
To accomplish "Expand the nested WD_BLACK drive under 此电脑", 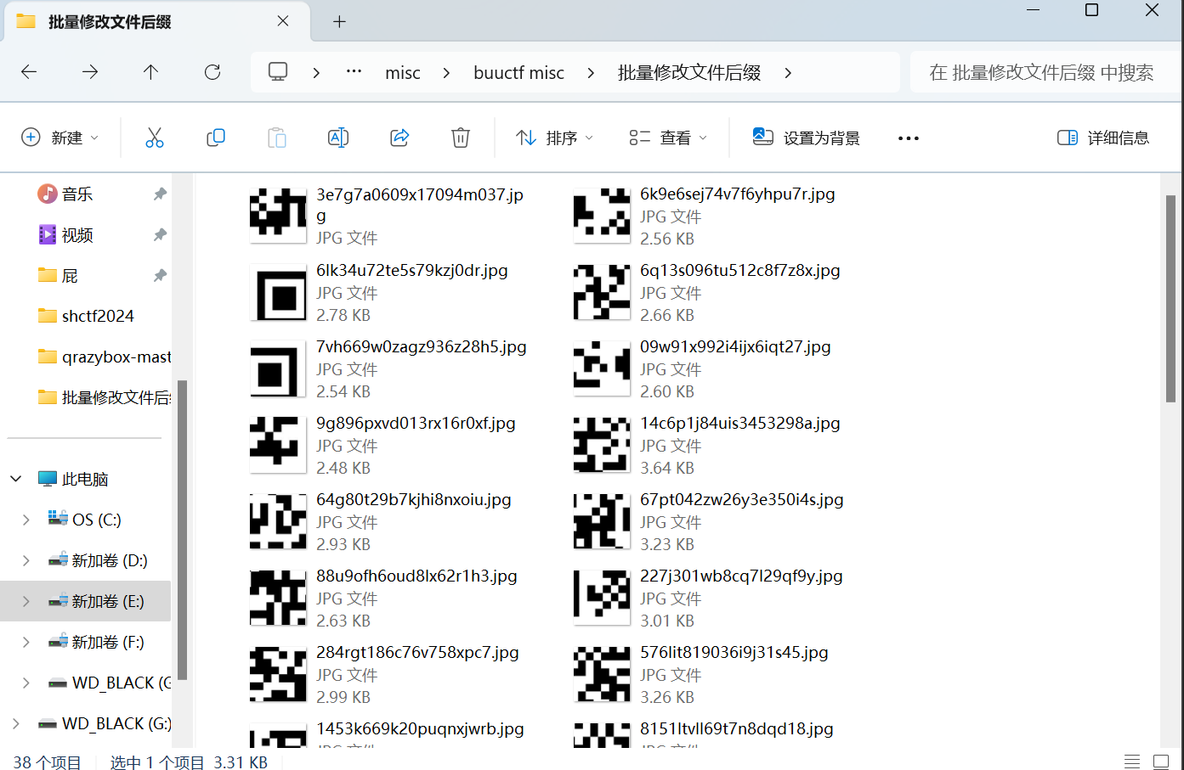I will 26,683.
